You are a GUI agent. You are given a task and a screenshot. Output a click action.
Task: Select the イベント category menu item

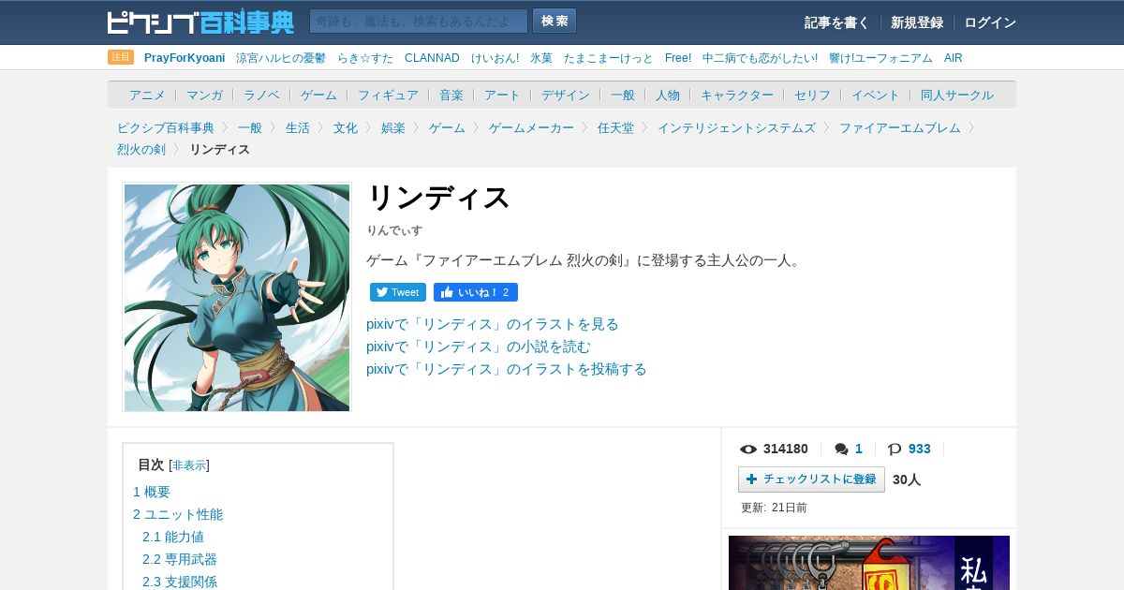click(x=876, y=95)
